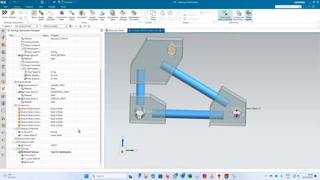Collapse the Subcases folder
The image size is (320, 180).
pyautogui.click(x=13, y=149)
